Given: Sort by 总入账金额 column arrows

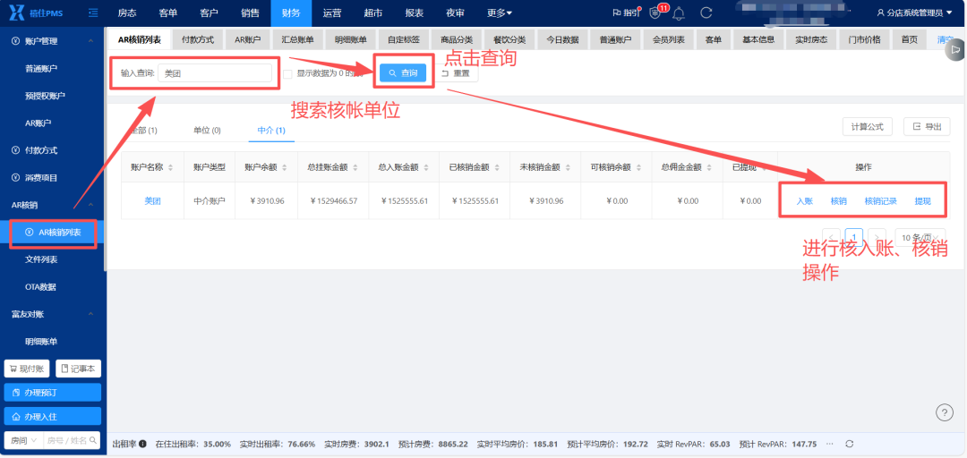Looking at the screenshot, I should point(427,167).
